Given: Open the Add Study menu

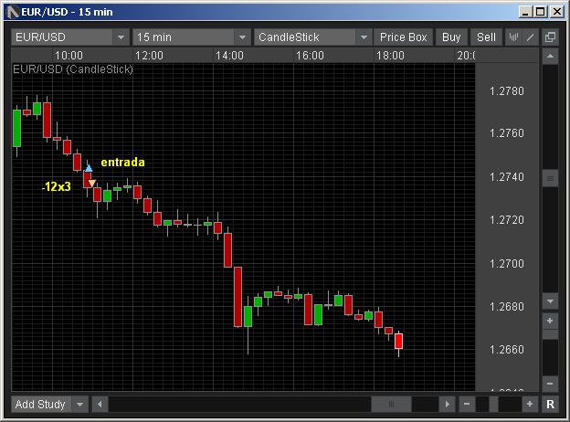Looking at the screenshot, I should 49,404.
